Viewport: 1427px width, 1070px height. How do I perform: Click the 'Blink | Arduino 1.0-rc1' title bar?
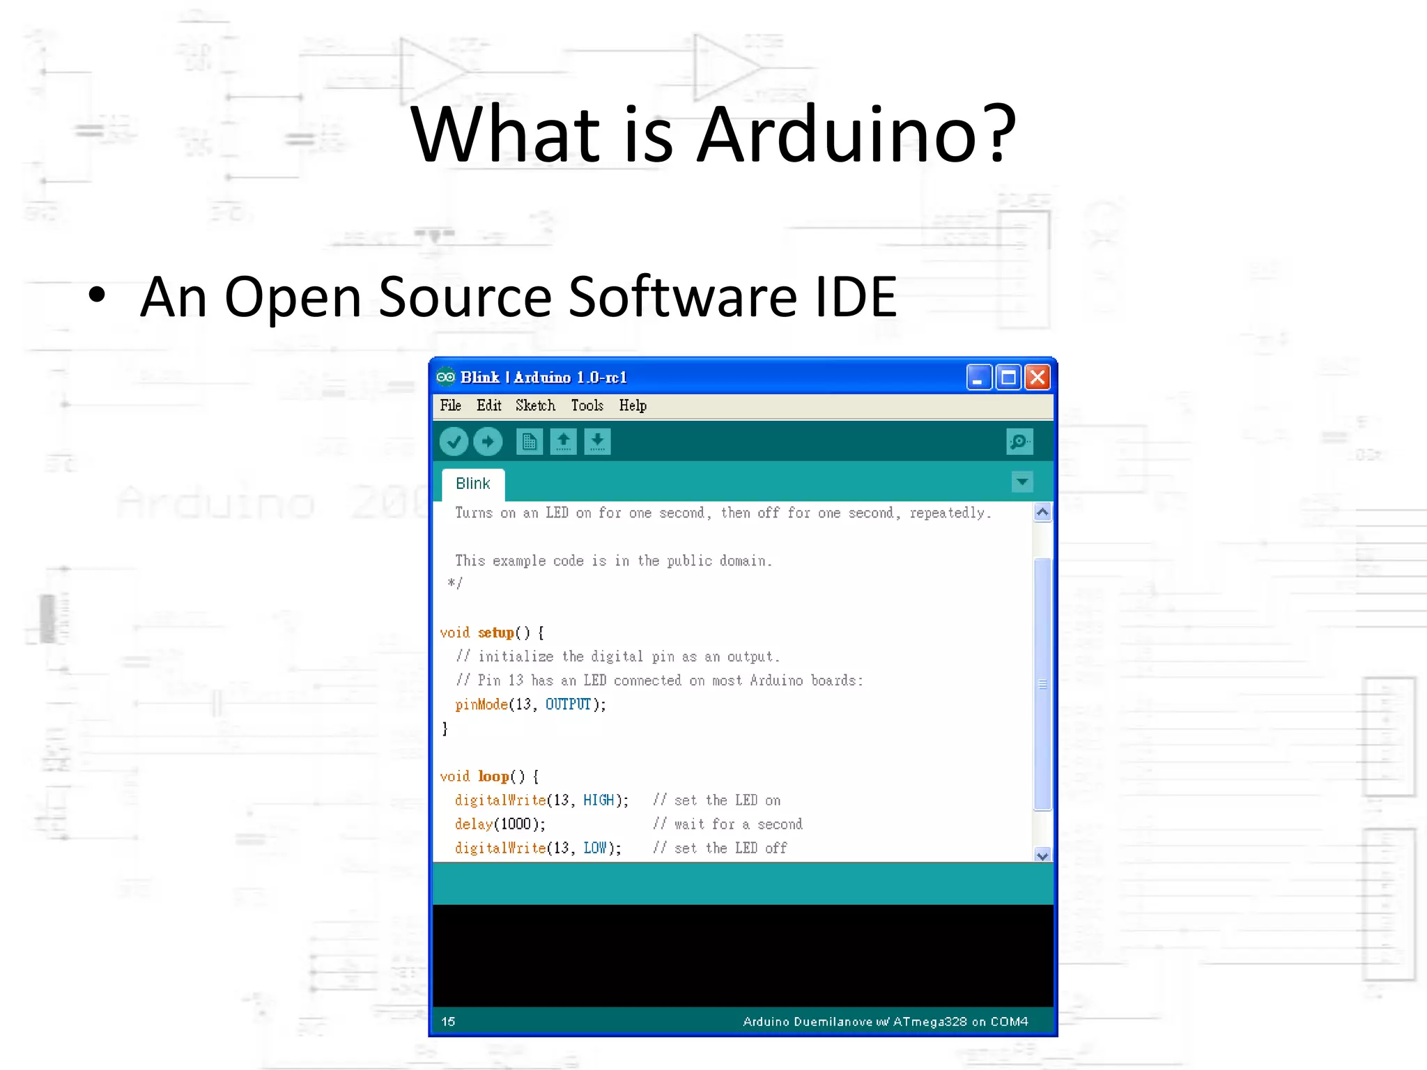543,377
